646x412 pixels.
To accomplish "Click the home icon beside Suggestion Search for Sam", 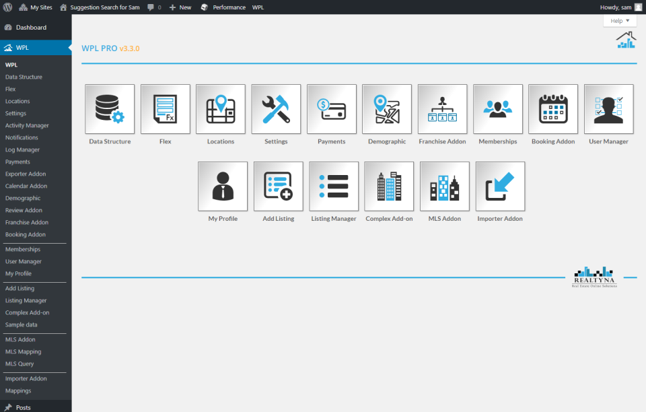I will point(63,7).
